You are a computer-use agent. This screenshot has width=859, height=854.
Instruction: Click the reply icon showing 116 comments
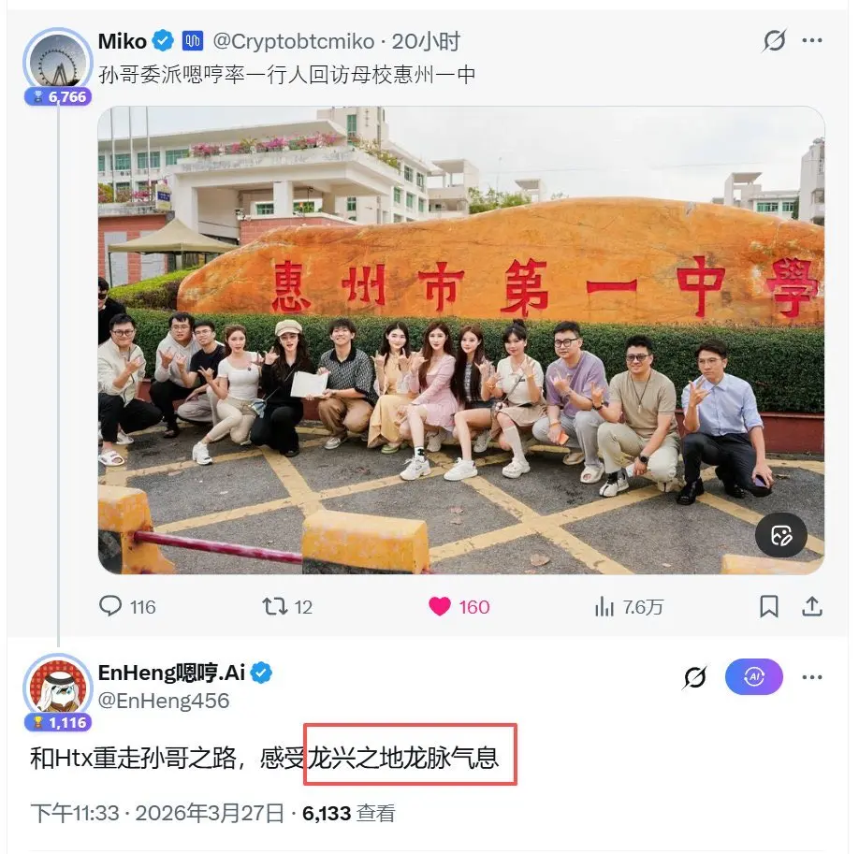tap(110, 606)
